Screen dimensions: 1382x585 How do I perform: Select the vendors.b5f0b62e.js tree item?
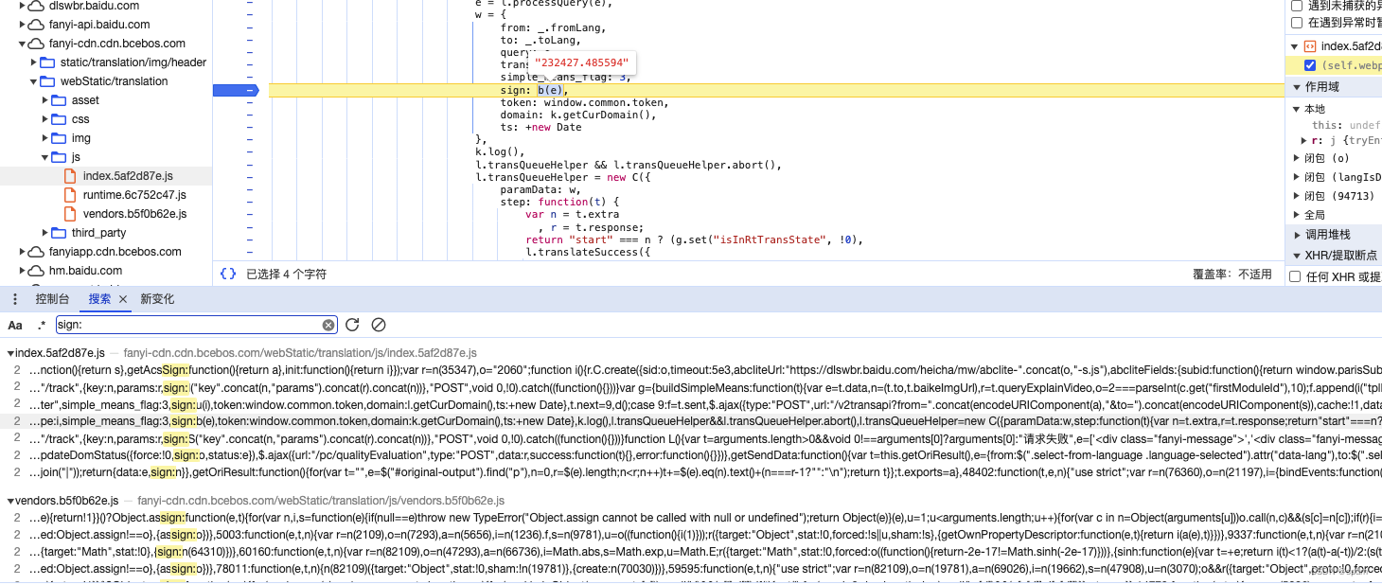[134, 214]
